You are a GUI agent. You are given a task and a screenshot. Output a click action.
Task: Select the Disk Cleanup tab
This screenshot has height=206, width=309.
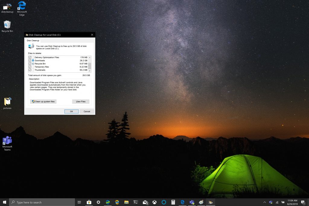[x=32, y=40]
